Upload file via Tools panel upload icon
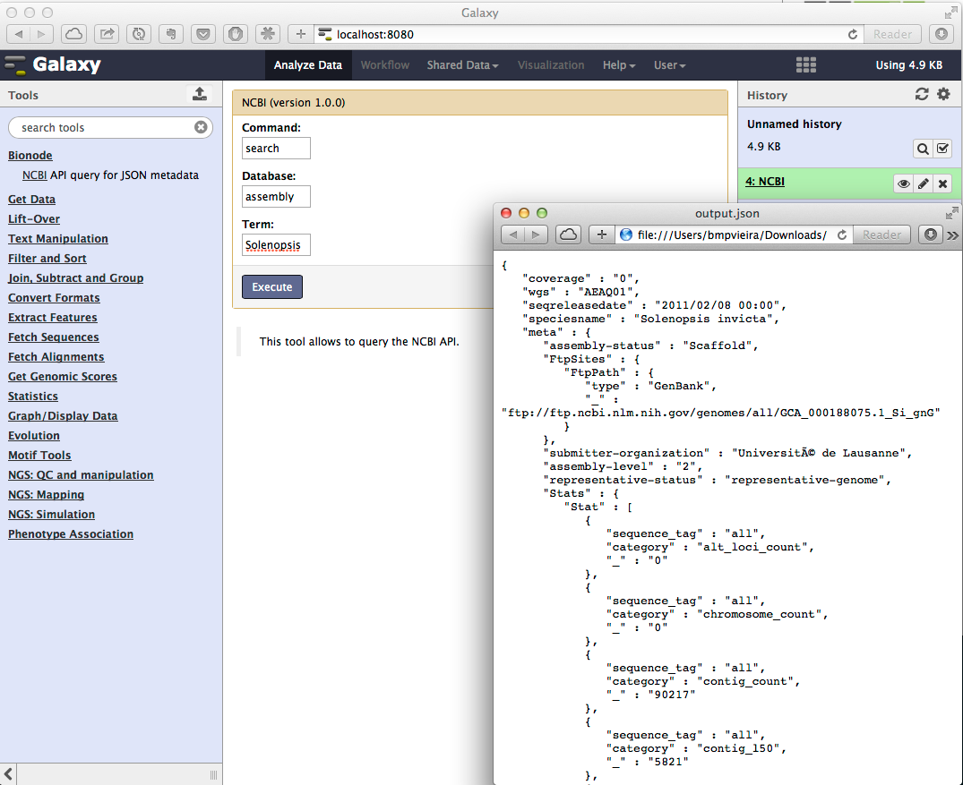Viewport: 963px width, 785px height. coord(200,94)
